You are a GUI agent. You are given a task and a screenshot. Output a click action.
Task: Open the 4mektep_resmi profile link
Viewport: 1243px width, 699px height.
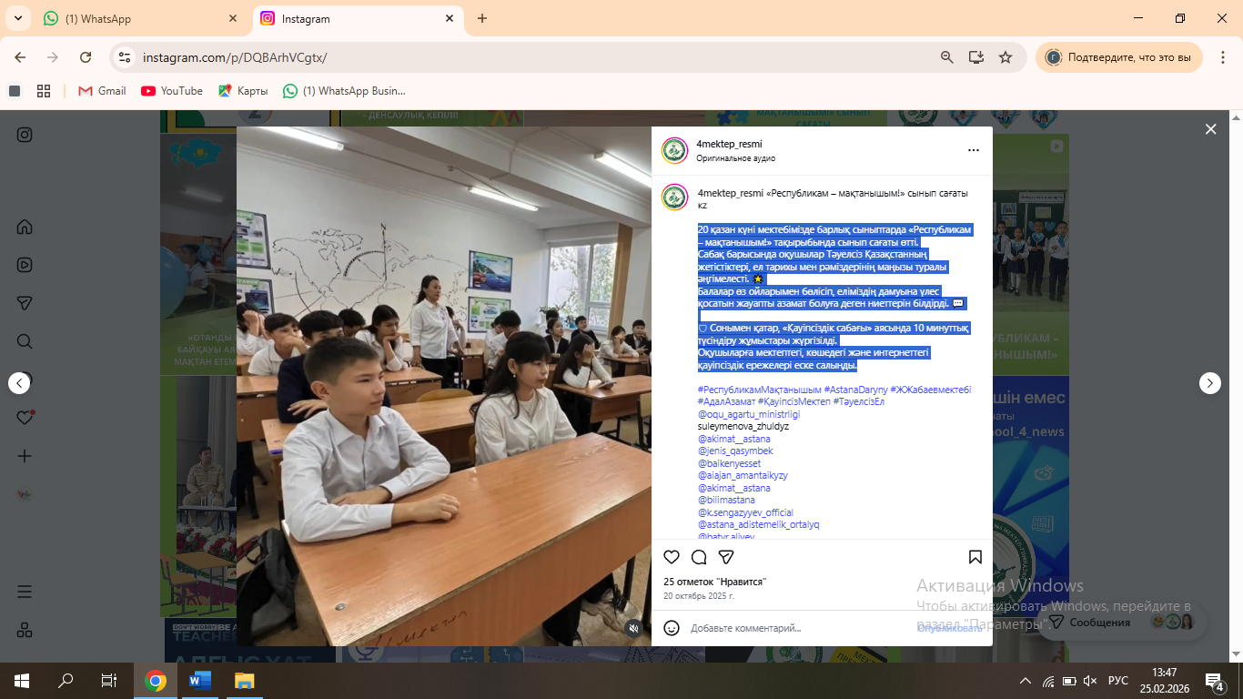pos(729,144)
